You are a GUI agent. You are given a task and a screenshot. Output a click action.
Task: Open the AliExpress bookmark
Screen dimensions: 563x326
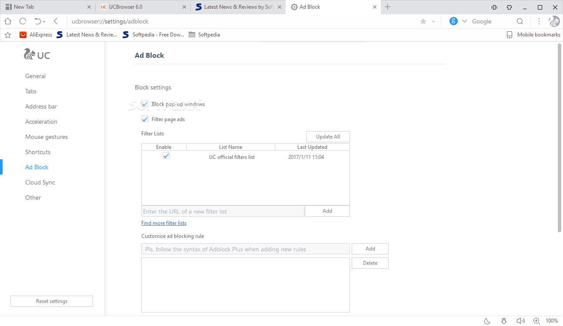tap(36, 35)
